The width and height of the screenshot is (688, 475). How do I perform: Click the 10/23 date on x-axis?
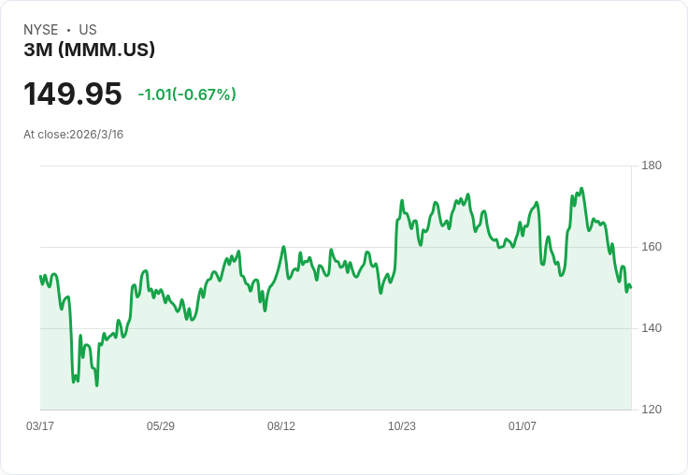pos(402,426)
